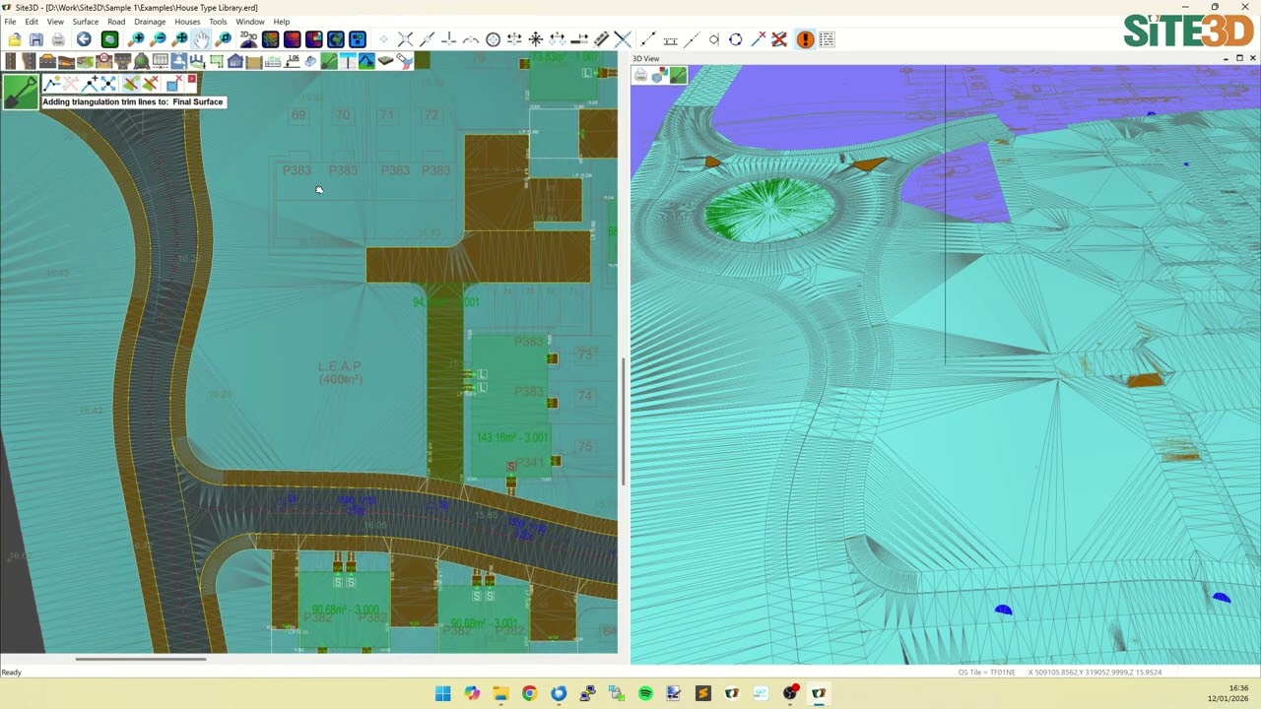Image resolution: width=1261 pixels, height=709 pixels.
Task: Click the 1.06 level annotation icon
Action: click(292, 61)
